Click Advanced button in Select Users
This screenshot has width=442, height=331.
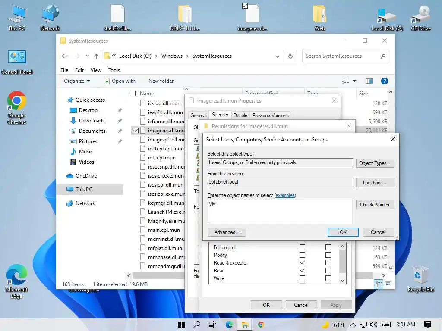[227, 232]
